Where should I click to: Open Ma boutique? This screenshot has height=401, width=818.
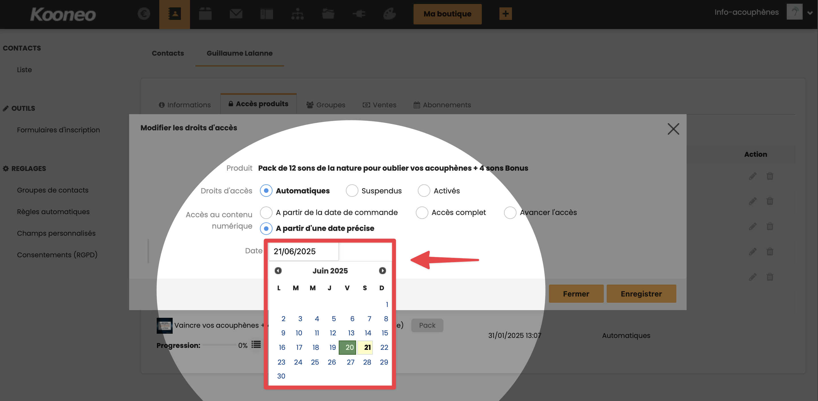[x=447, y=14]
